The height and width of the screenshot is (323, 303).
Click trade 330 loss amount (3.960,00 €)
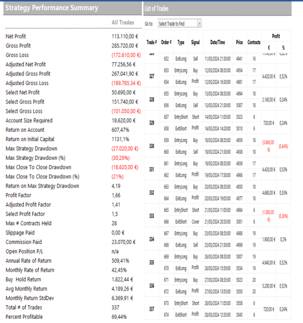[x=268, y=146]
